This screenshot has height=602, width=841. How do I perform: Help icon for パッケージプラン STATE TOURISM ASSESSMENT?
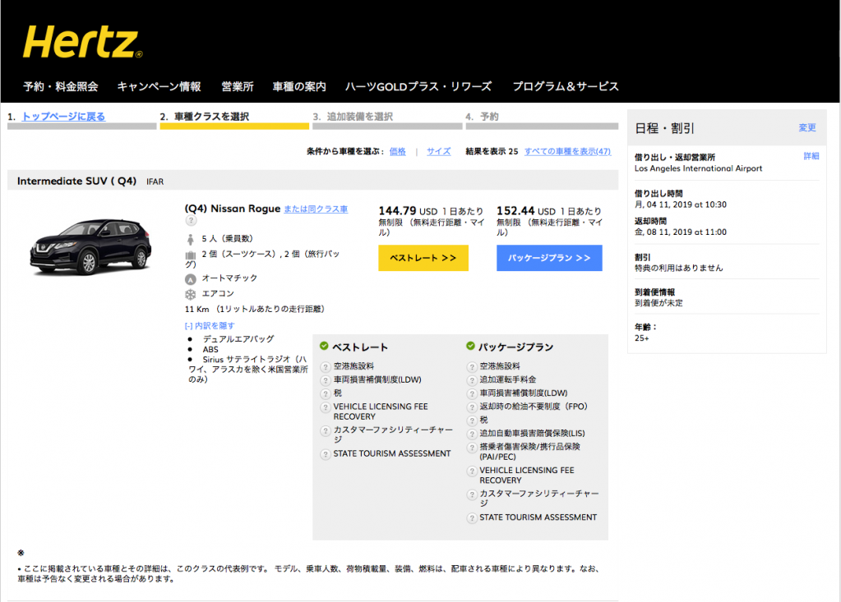pos(471,518)
